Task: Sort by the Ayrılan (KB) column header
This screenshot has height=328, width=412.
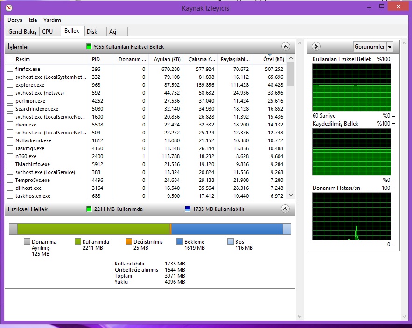Action: tap(167, 59)
